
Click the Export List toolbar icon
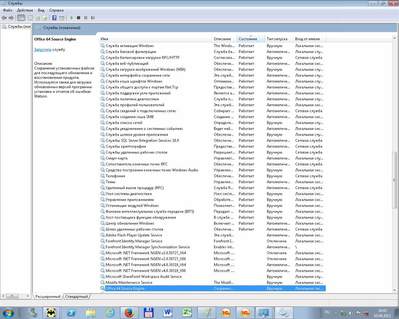[x=45, y=18]
